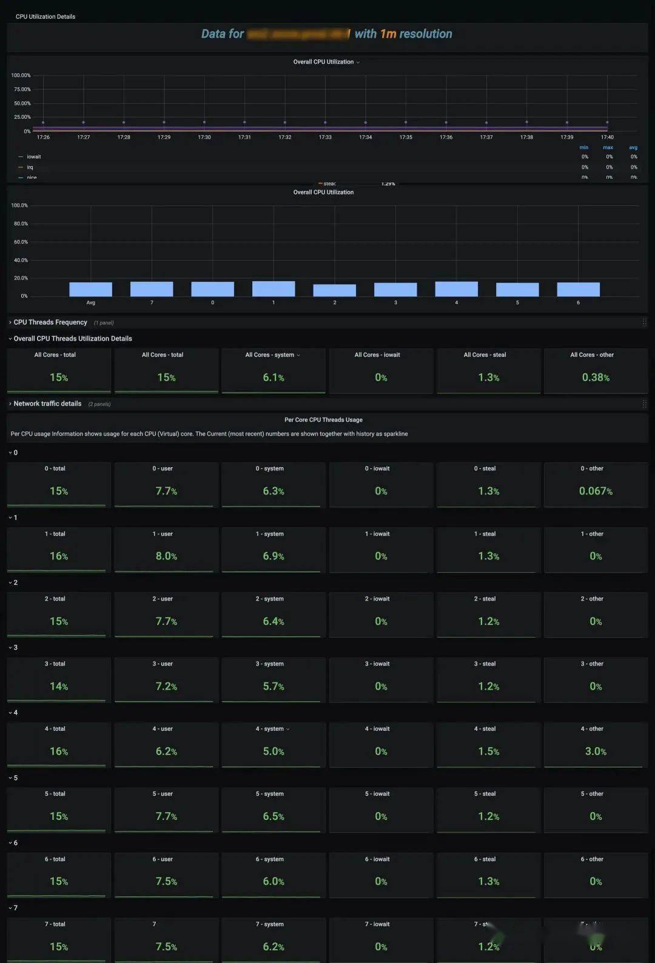Click the 6.4% value in 2 - system
Screen dimensions: 655x963
[274, 621]
